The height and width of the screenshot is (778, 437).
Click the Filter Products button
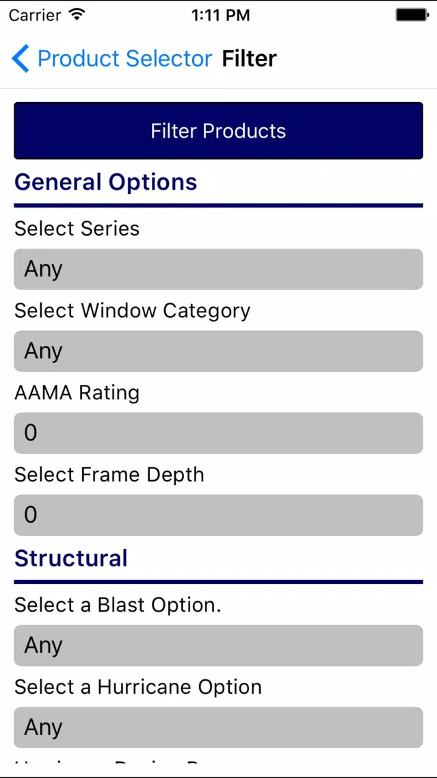219,131
